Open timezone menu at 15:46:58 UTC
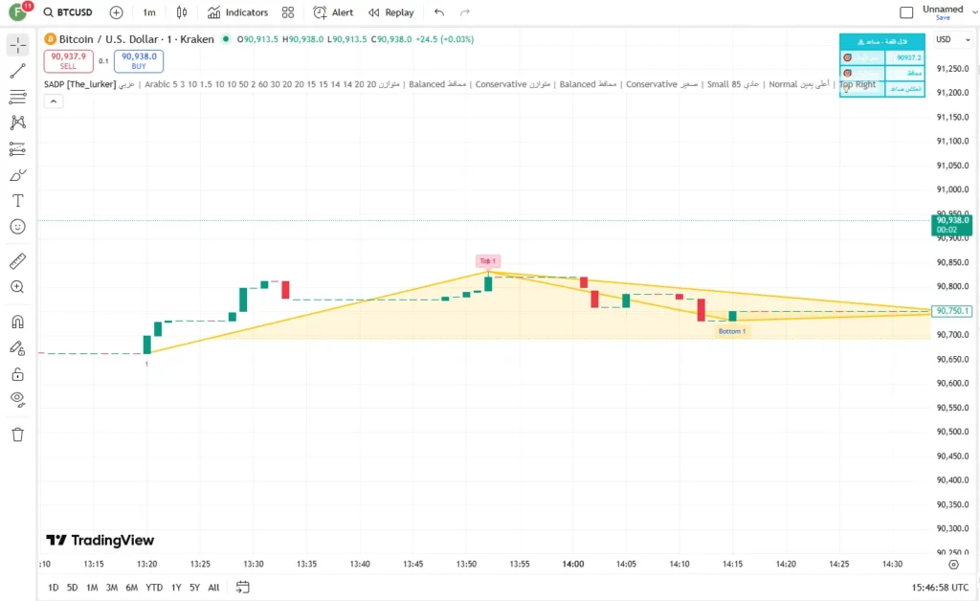980x601 pixels. [x=940, y=588]
